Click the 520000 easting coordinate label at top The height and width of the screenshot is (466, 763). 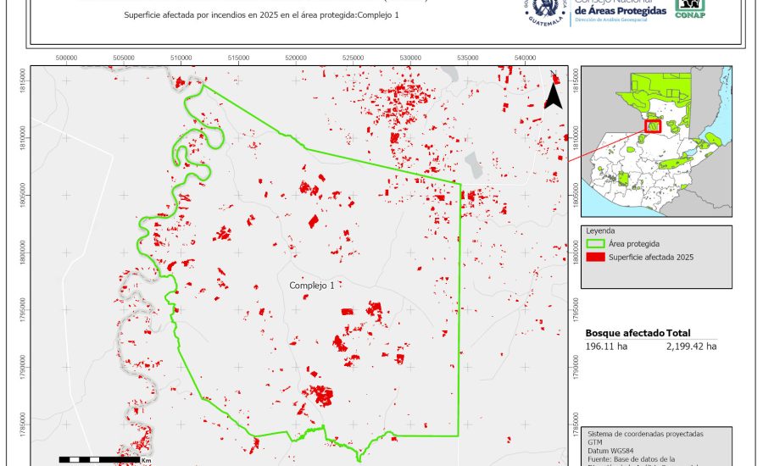(296, 58)
